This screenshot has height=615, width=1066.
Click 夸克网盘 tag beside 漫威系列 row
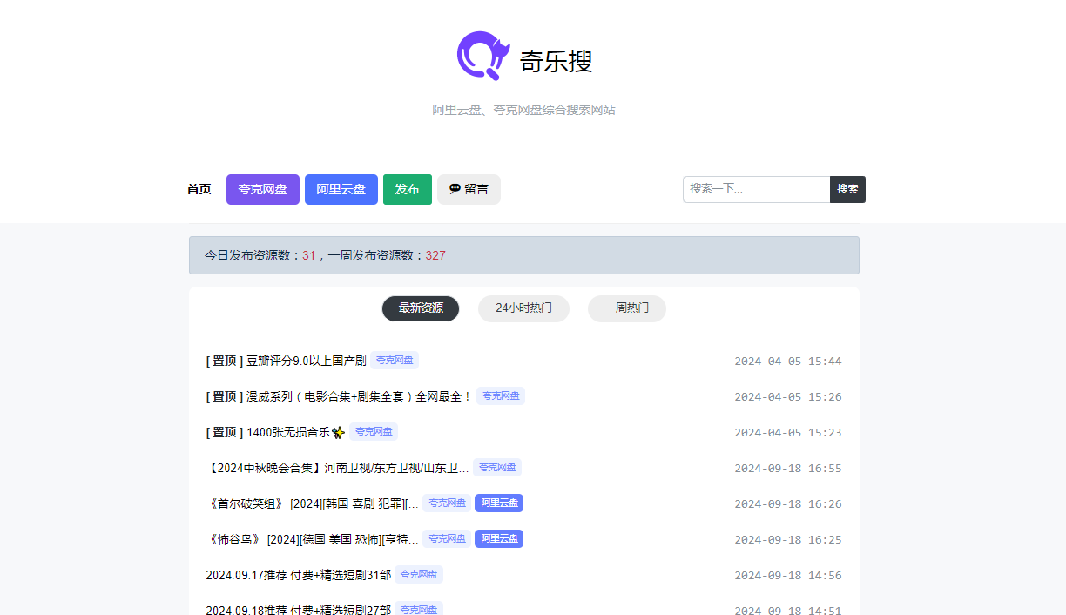click(x=501, y=396)
